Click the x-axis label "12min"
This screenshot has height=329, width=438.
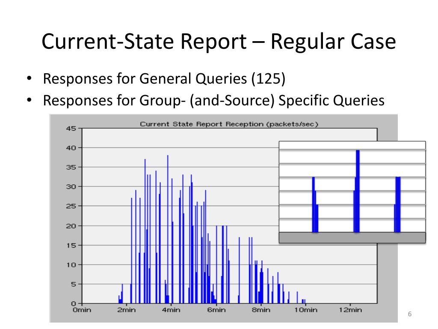tap(350, 310)
